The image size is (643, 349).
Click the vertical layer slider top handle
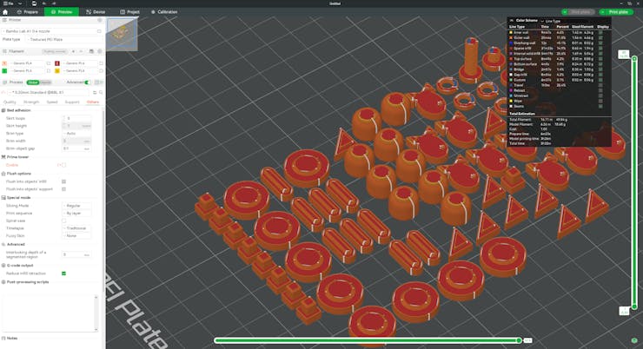click(x=634, y=58)
